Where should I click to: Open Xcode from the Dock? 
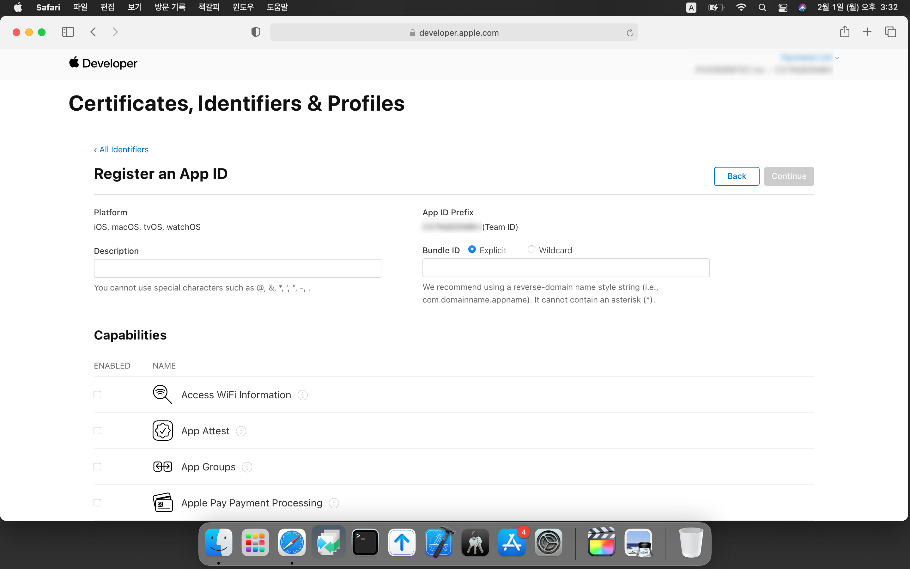coord(439,543)
